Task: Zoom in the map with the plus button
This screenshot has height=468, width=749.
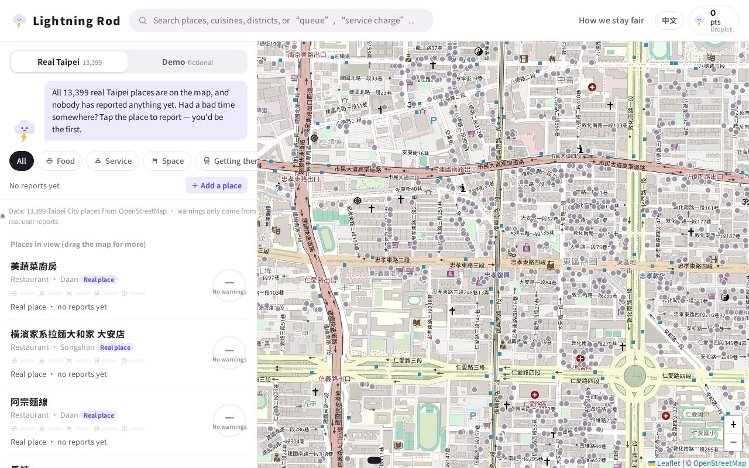Action: [733, 425]
